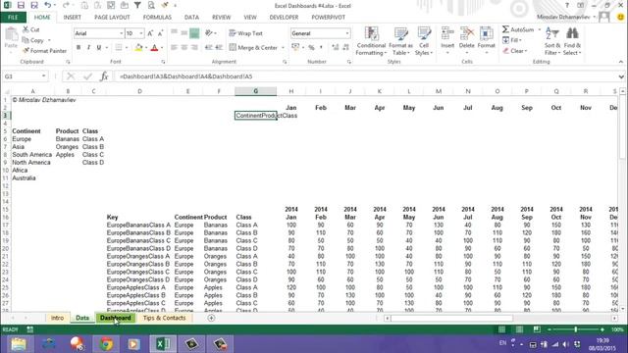This screenshot has height=353, width=628.
Task: Toggle Wrap Text
Action: [246, 33]
